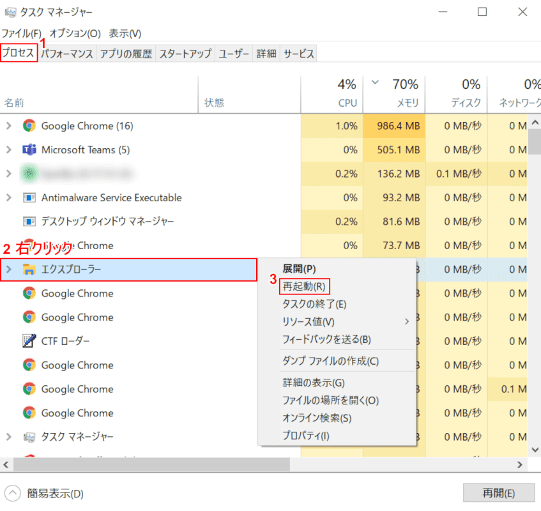The width and height of the screenshot is (541, 511).
Task: Click the Task Manager title bar icon
Action: coord(10,12)
